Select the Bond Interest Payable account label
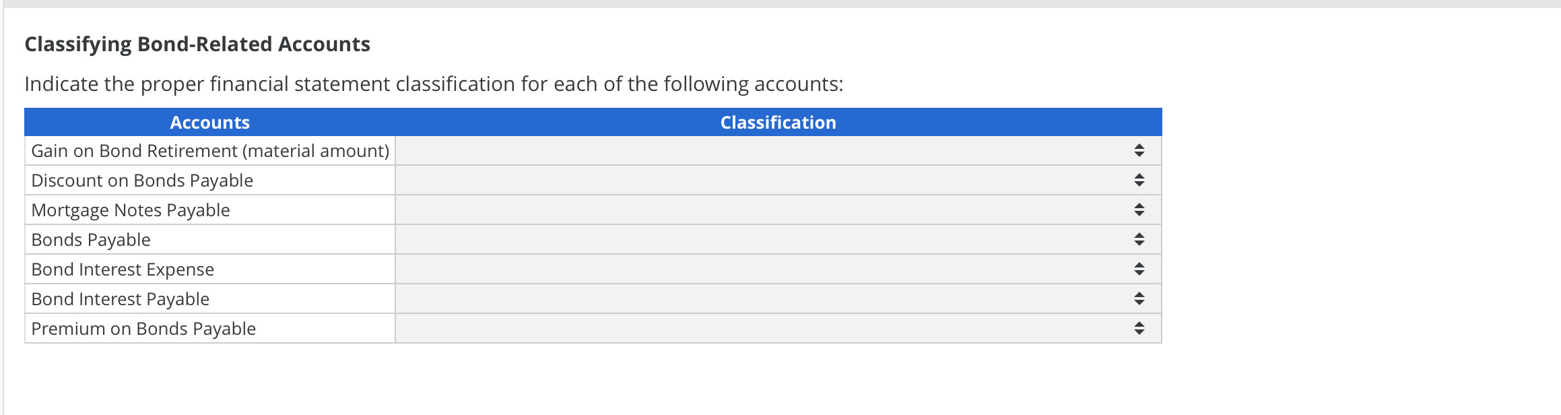The image size is (1561, 415). pos(120,298)
